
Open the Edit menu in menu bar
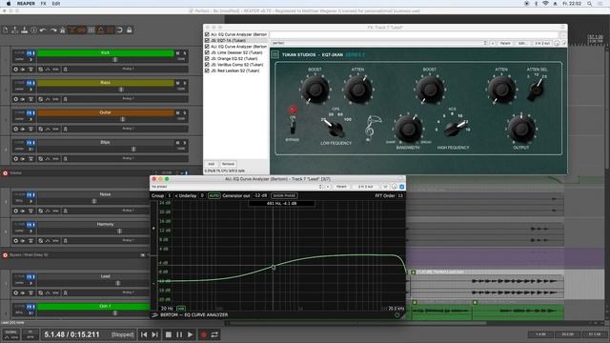pos(56,4)
